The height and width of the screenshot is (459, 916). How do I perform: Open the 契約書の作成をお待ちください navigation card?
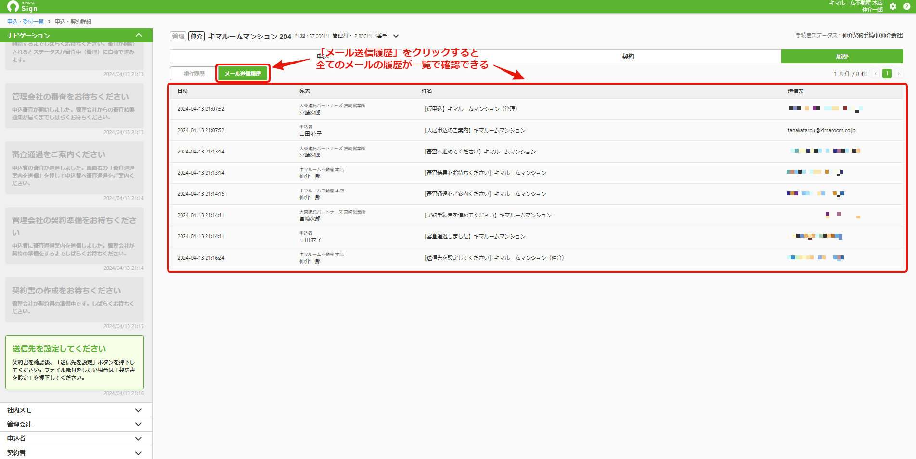75,300
